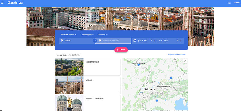Click the Monaco di Baviera thumbnail

point(69,103)
